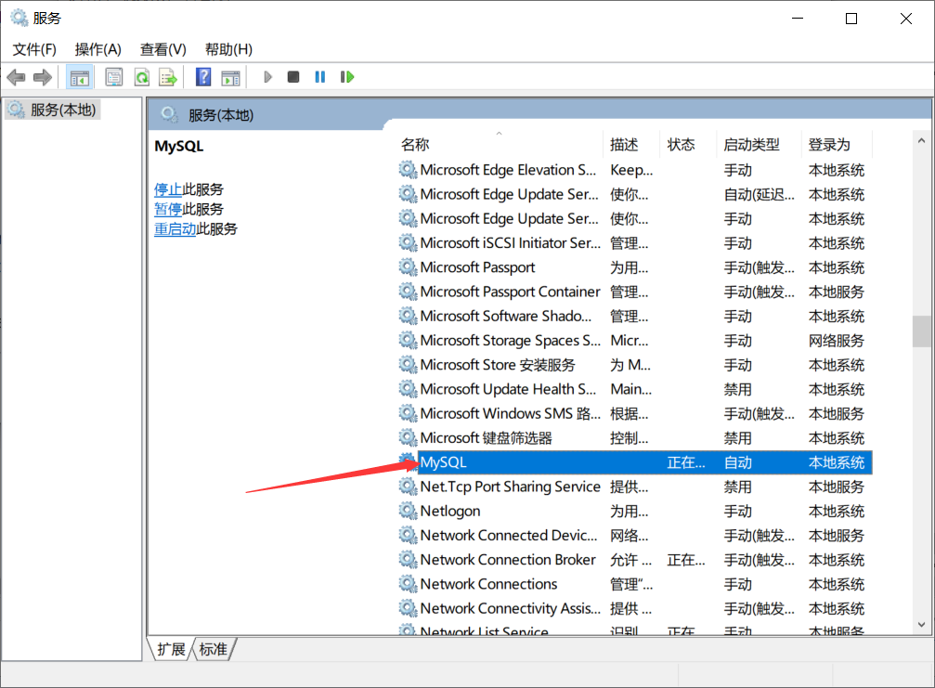Click the scrollbar up arrow in services list
Image resolution: width=935 pixels, height=688 pixels.
click(x=921, y=141)
